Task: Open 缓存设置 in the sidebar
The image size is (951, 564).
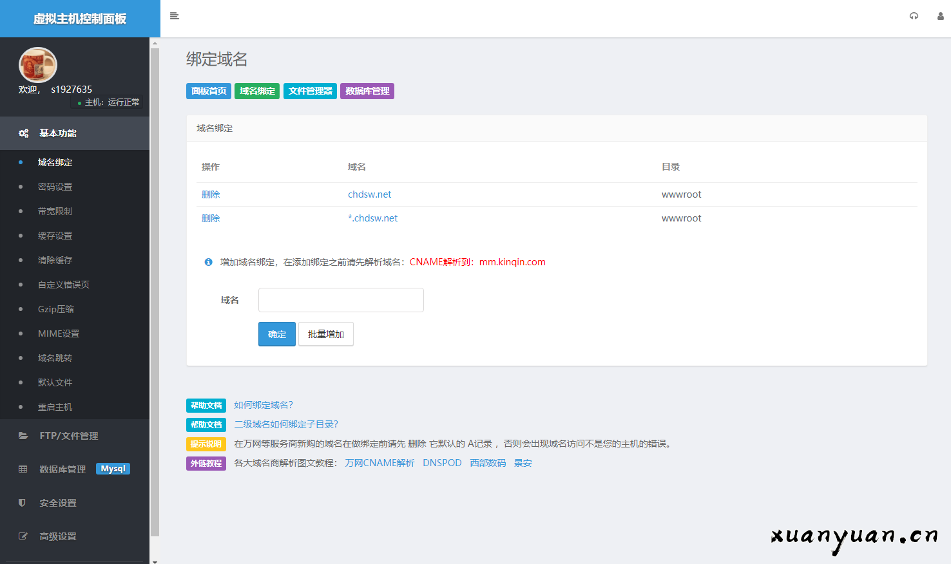Action: (55, 236)
